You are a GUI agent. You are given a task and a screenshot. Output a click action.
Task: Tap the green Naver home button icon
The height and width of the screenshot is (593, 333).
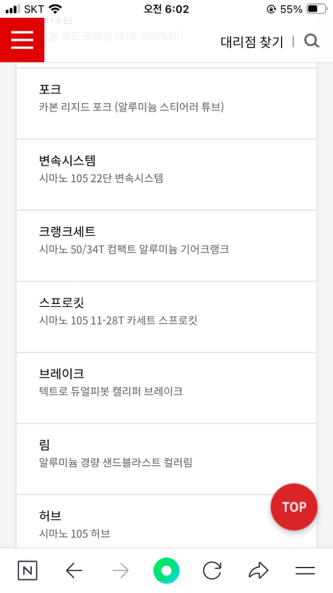click(x=166, y=570)
